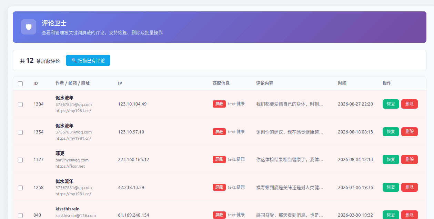Click author name kissthisrain

(68, 209)
